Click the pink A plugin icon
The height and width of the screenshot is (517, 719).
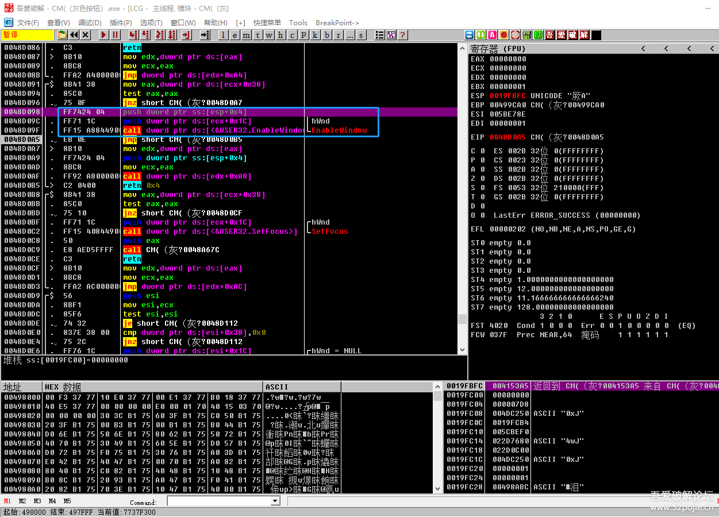[x=492, y=35]
